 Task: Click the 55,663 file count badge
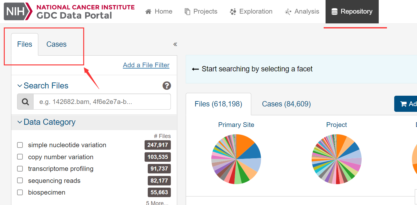pos(159,192)
